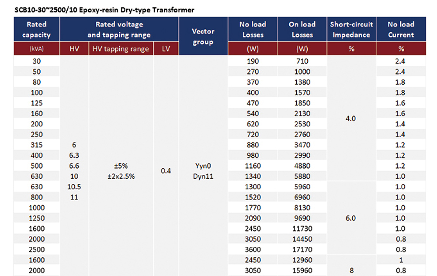Click the Rated voltage and tapping range header
Screen dimensions: 437x276
coord(119,30)
